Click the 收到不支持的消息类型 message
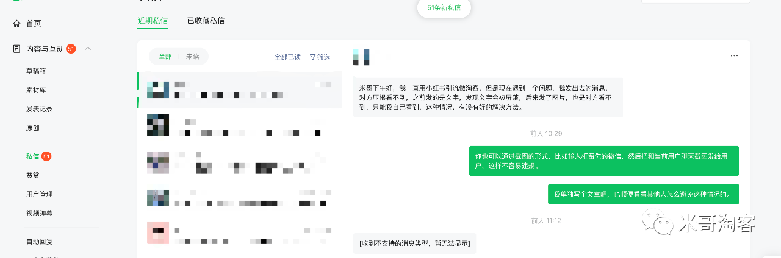781x258 pixels. coord(415,243)
